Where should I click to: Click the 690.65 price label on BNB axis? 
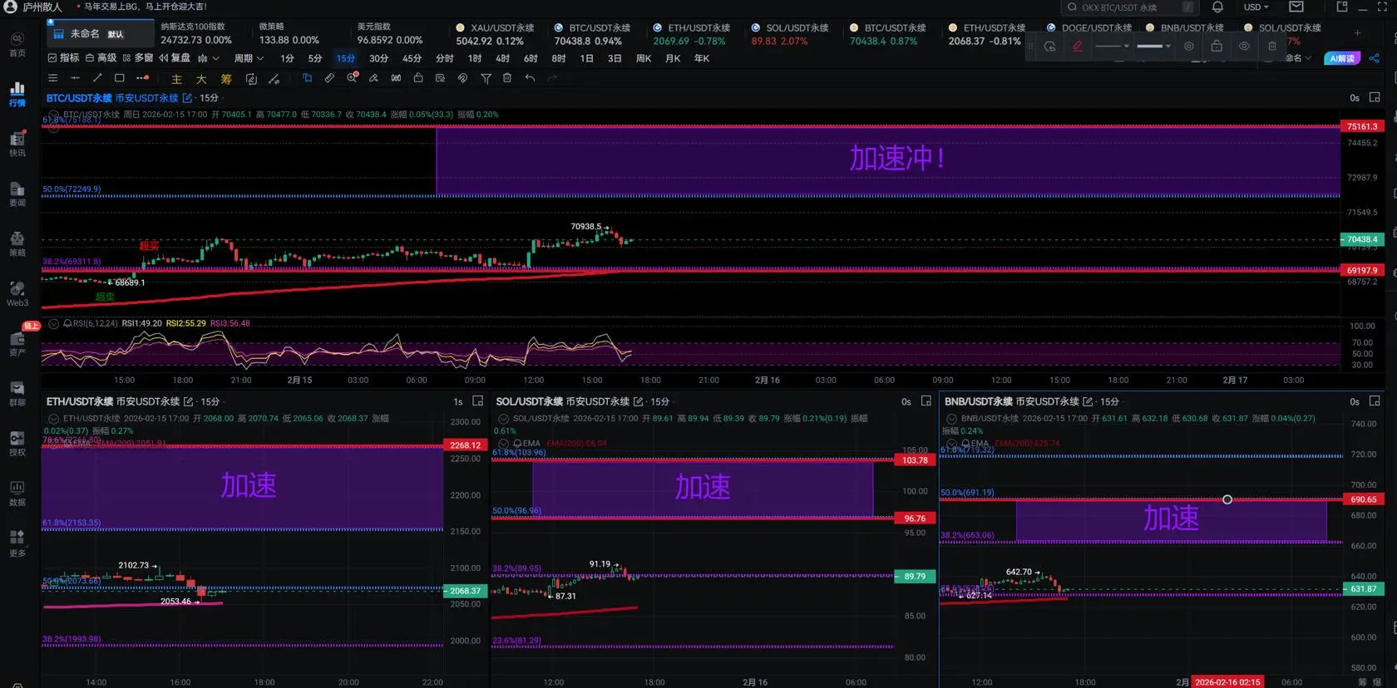[1364, 499]
